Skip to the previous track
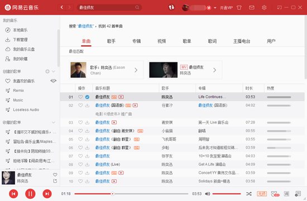307x201 pixels. click(x=13, y=194)
